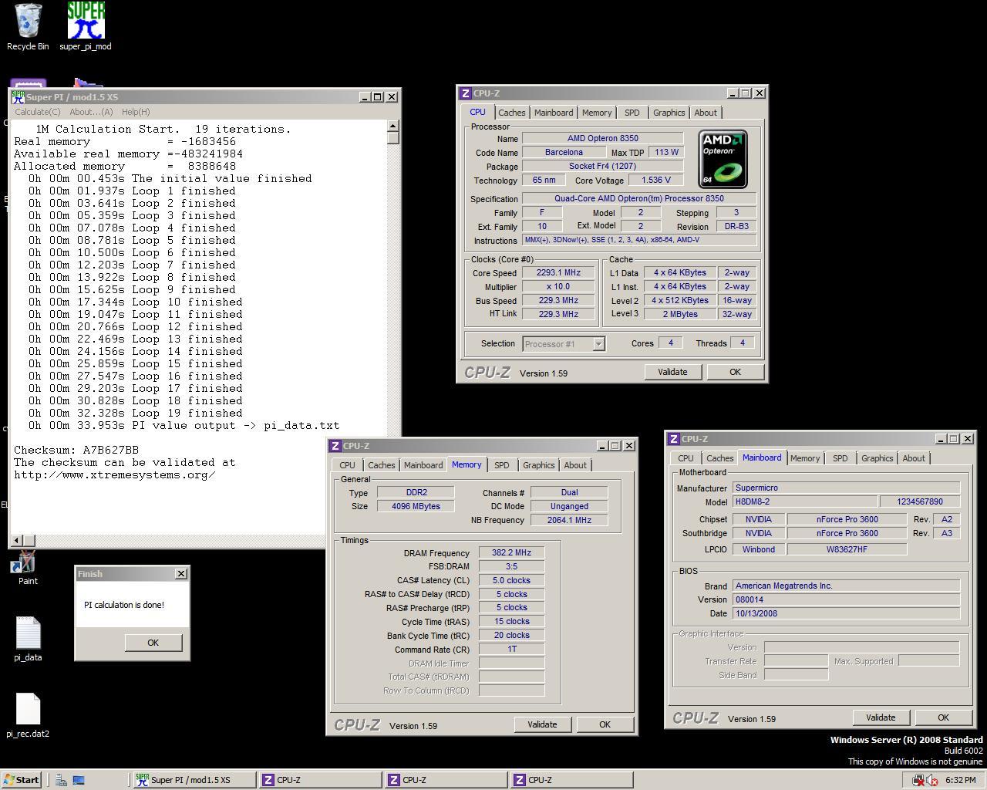Click Validate in the CPU-Z processor window
This screenshot has width=987, height=790.
[672, 372]
